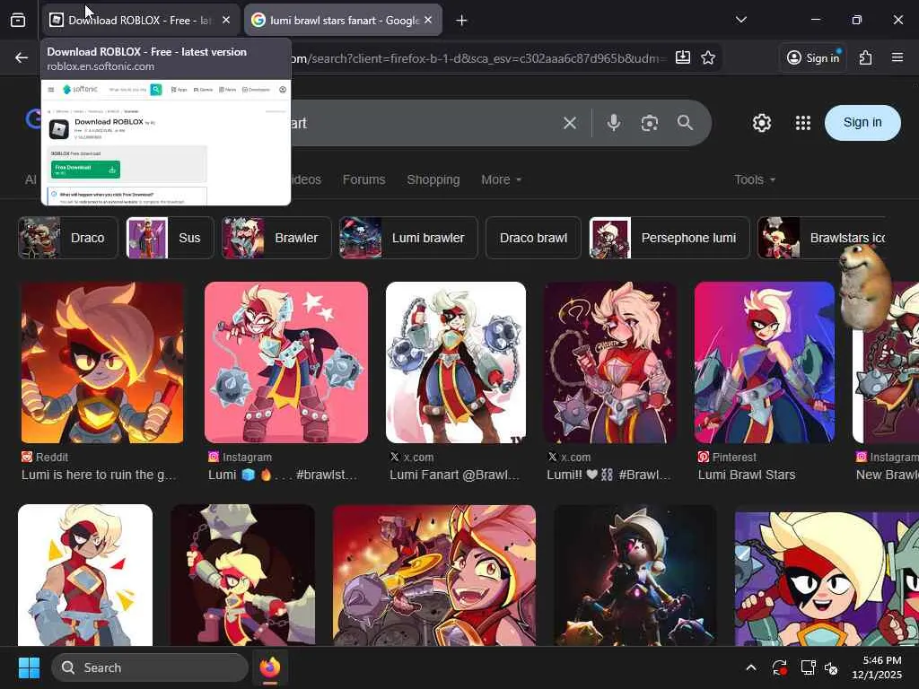Switch to the Download ROBLOX tab
The height and width of the screenshot is (689, 919).
[x=141, y=21]
